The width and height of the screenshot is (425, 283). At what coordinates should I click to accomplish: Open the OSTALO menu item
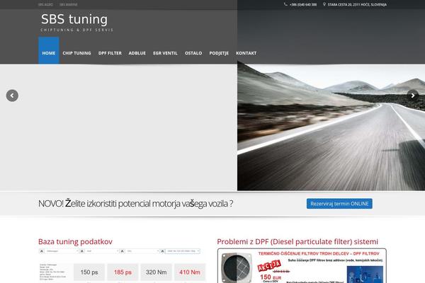(x=193, y=53)
